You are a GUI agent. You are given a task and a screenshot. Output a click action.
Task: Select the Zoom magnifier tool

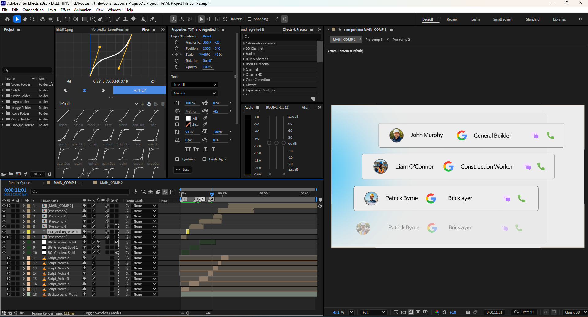[x=32, y=19]
